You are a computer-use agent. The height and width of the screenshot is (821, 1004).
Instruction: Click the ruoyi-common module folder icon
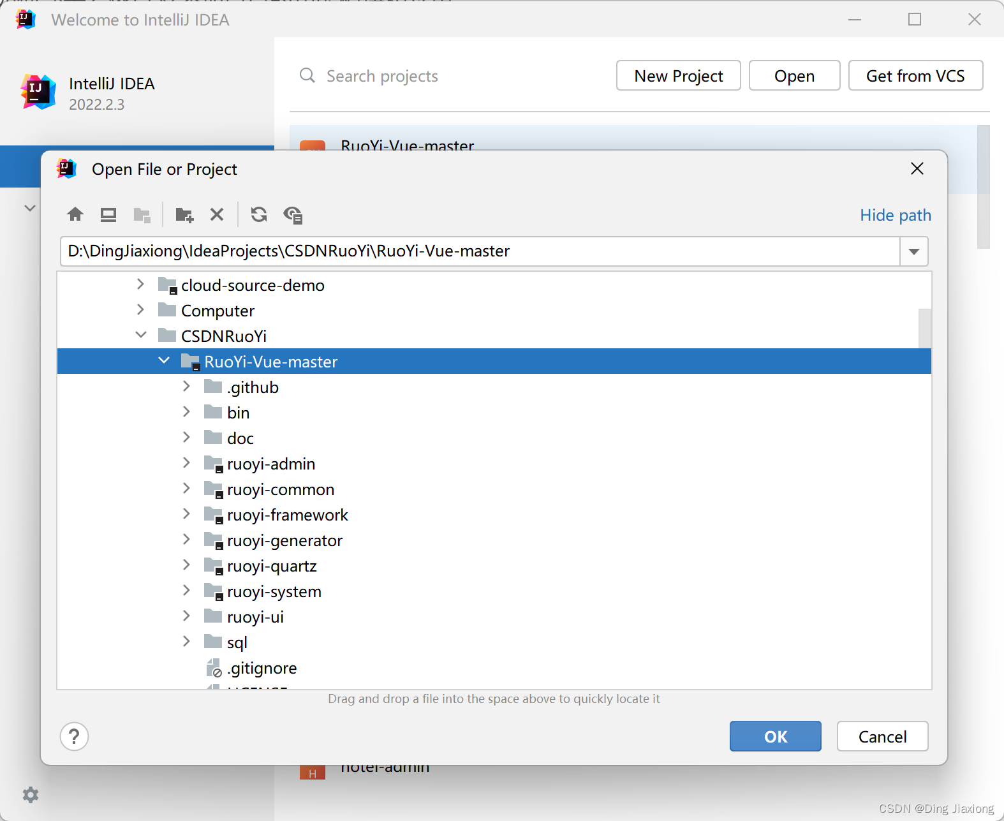[x=213, y=489]
